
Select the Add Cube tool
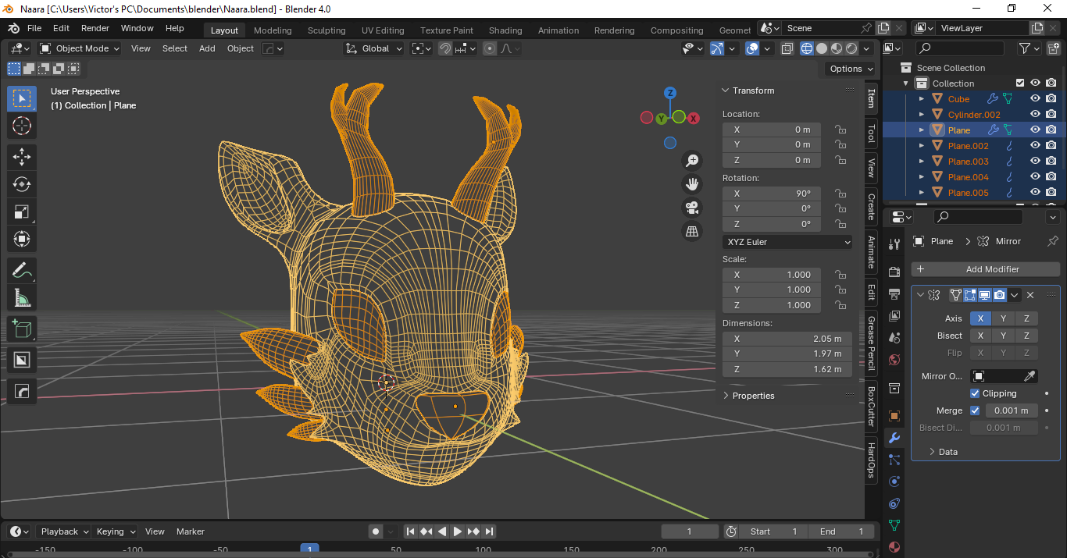[x=22, y=329]
